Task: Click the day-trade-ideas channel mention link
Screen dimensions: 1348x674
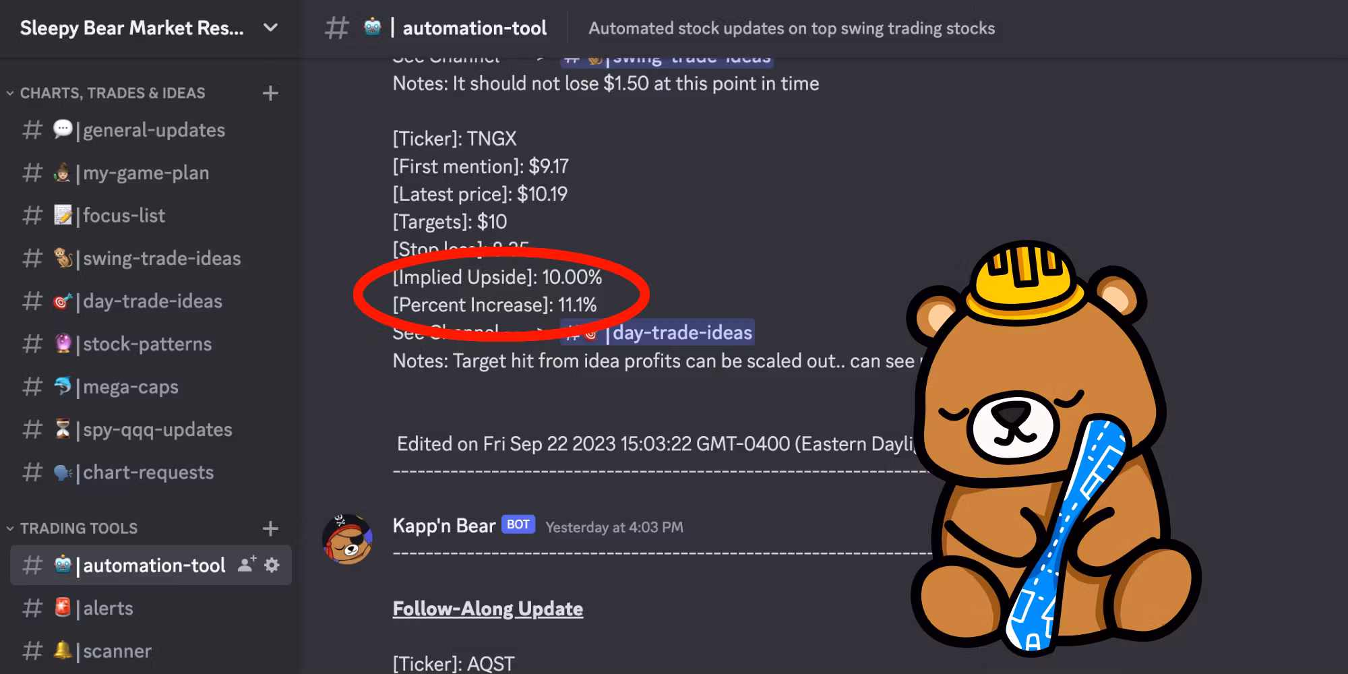Action: [657, 332]
